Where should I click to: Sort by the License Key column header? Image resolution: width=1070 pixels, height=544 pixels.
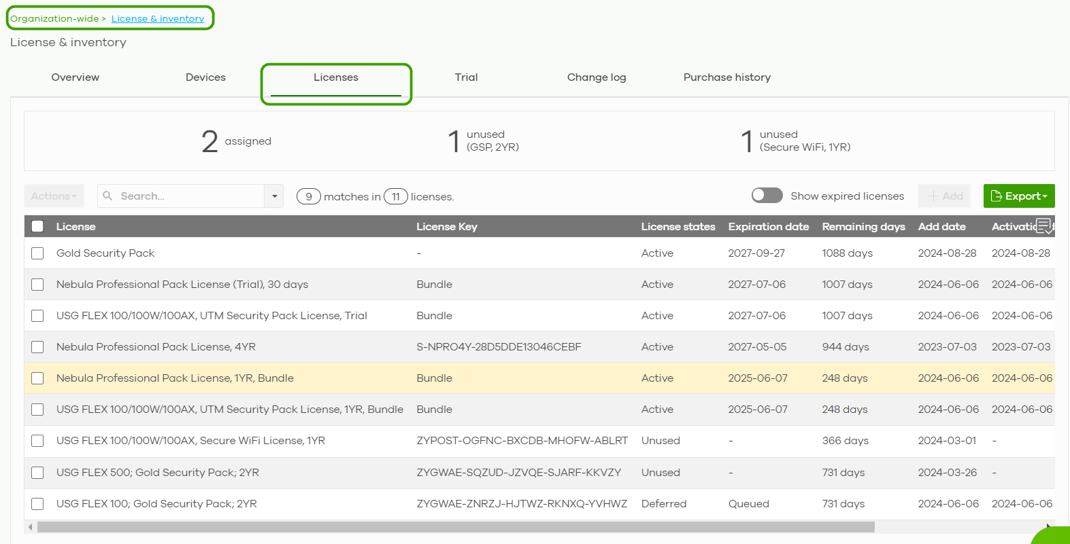447,226
